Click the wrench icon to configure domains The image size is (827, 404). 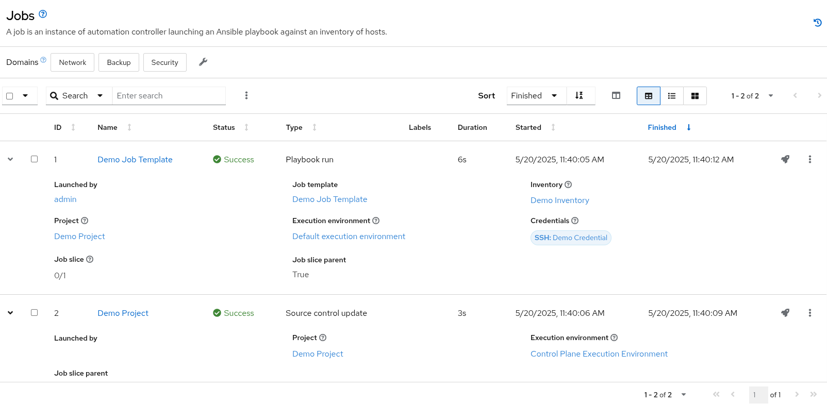coord(203,62)
